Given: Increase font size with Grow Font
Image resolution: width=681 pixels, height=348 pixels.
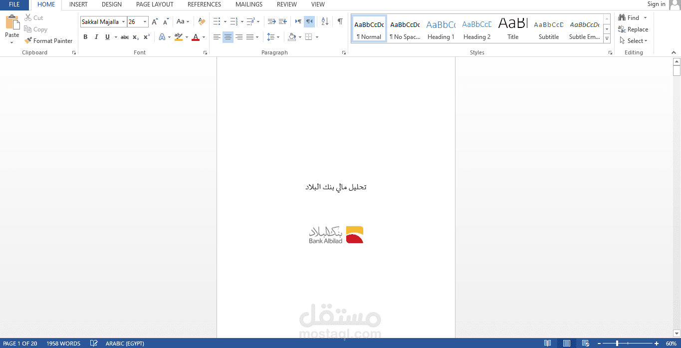Looking at the screenshot, I should (x=155, y=21).
